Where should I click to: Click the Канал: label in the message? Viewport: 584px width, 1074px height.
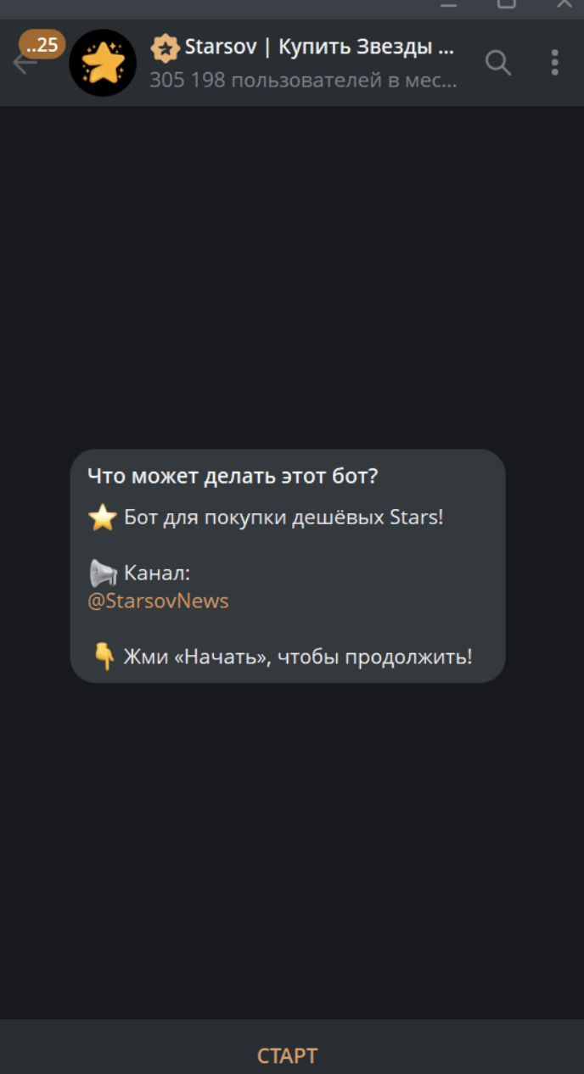click(157, 573)
